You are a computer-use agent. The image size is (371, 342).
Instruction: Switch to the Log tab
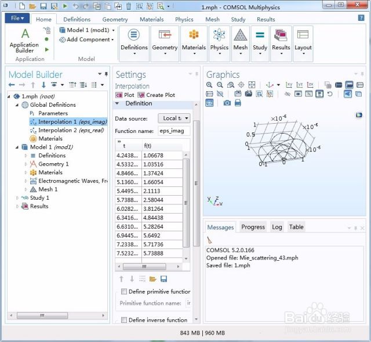(277, 227)
